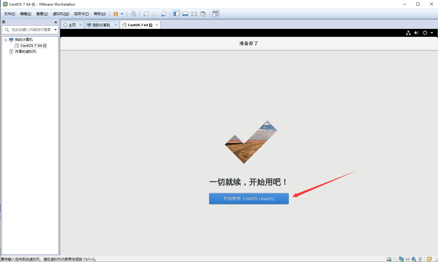Viewport: 438px width, 262px height.
Task: Revert the virtual machine to its snapshot
Action: tap(155, 14)
